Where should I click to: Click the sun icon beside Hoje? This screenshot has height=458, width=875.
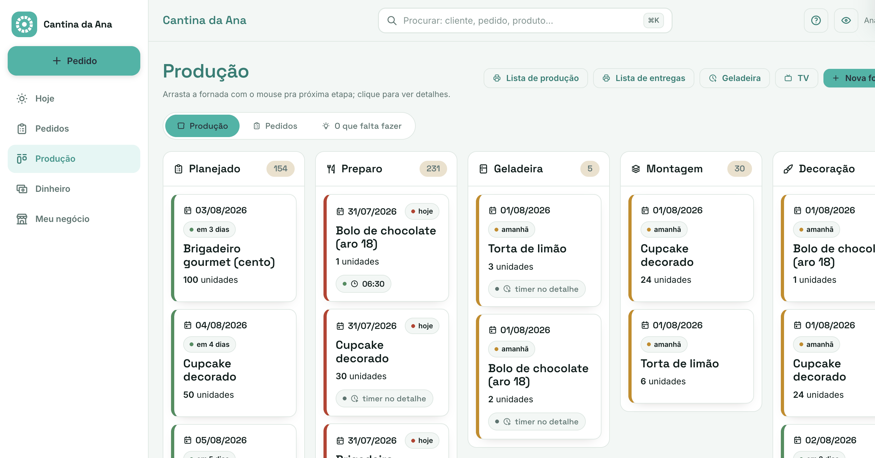(22, 99)
